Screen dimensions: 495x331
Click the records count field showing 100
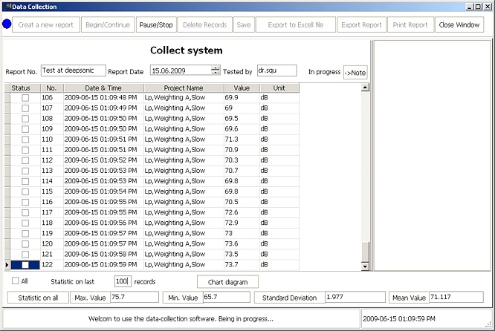[123, 281]
